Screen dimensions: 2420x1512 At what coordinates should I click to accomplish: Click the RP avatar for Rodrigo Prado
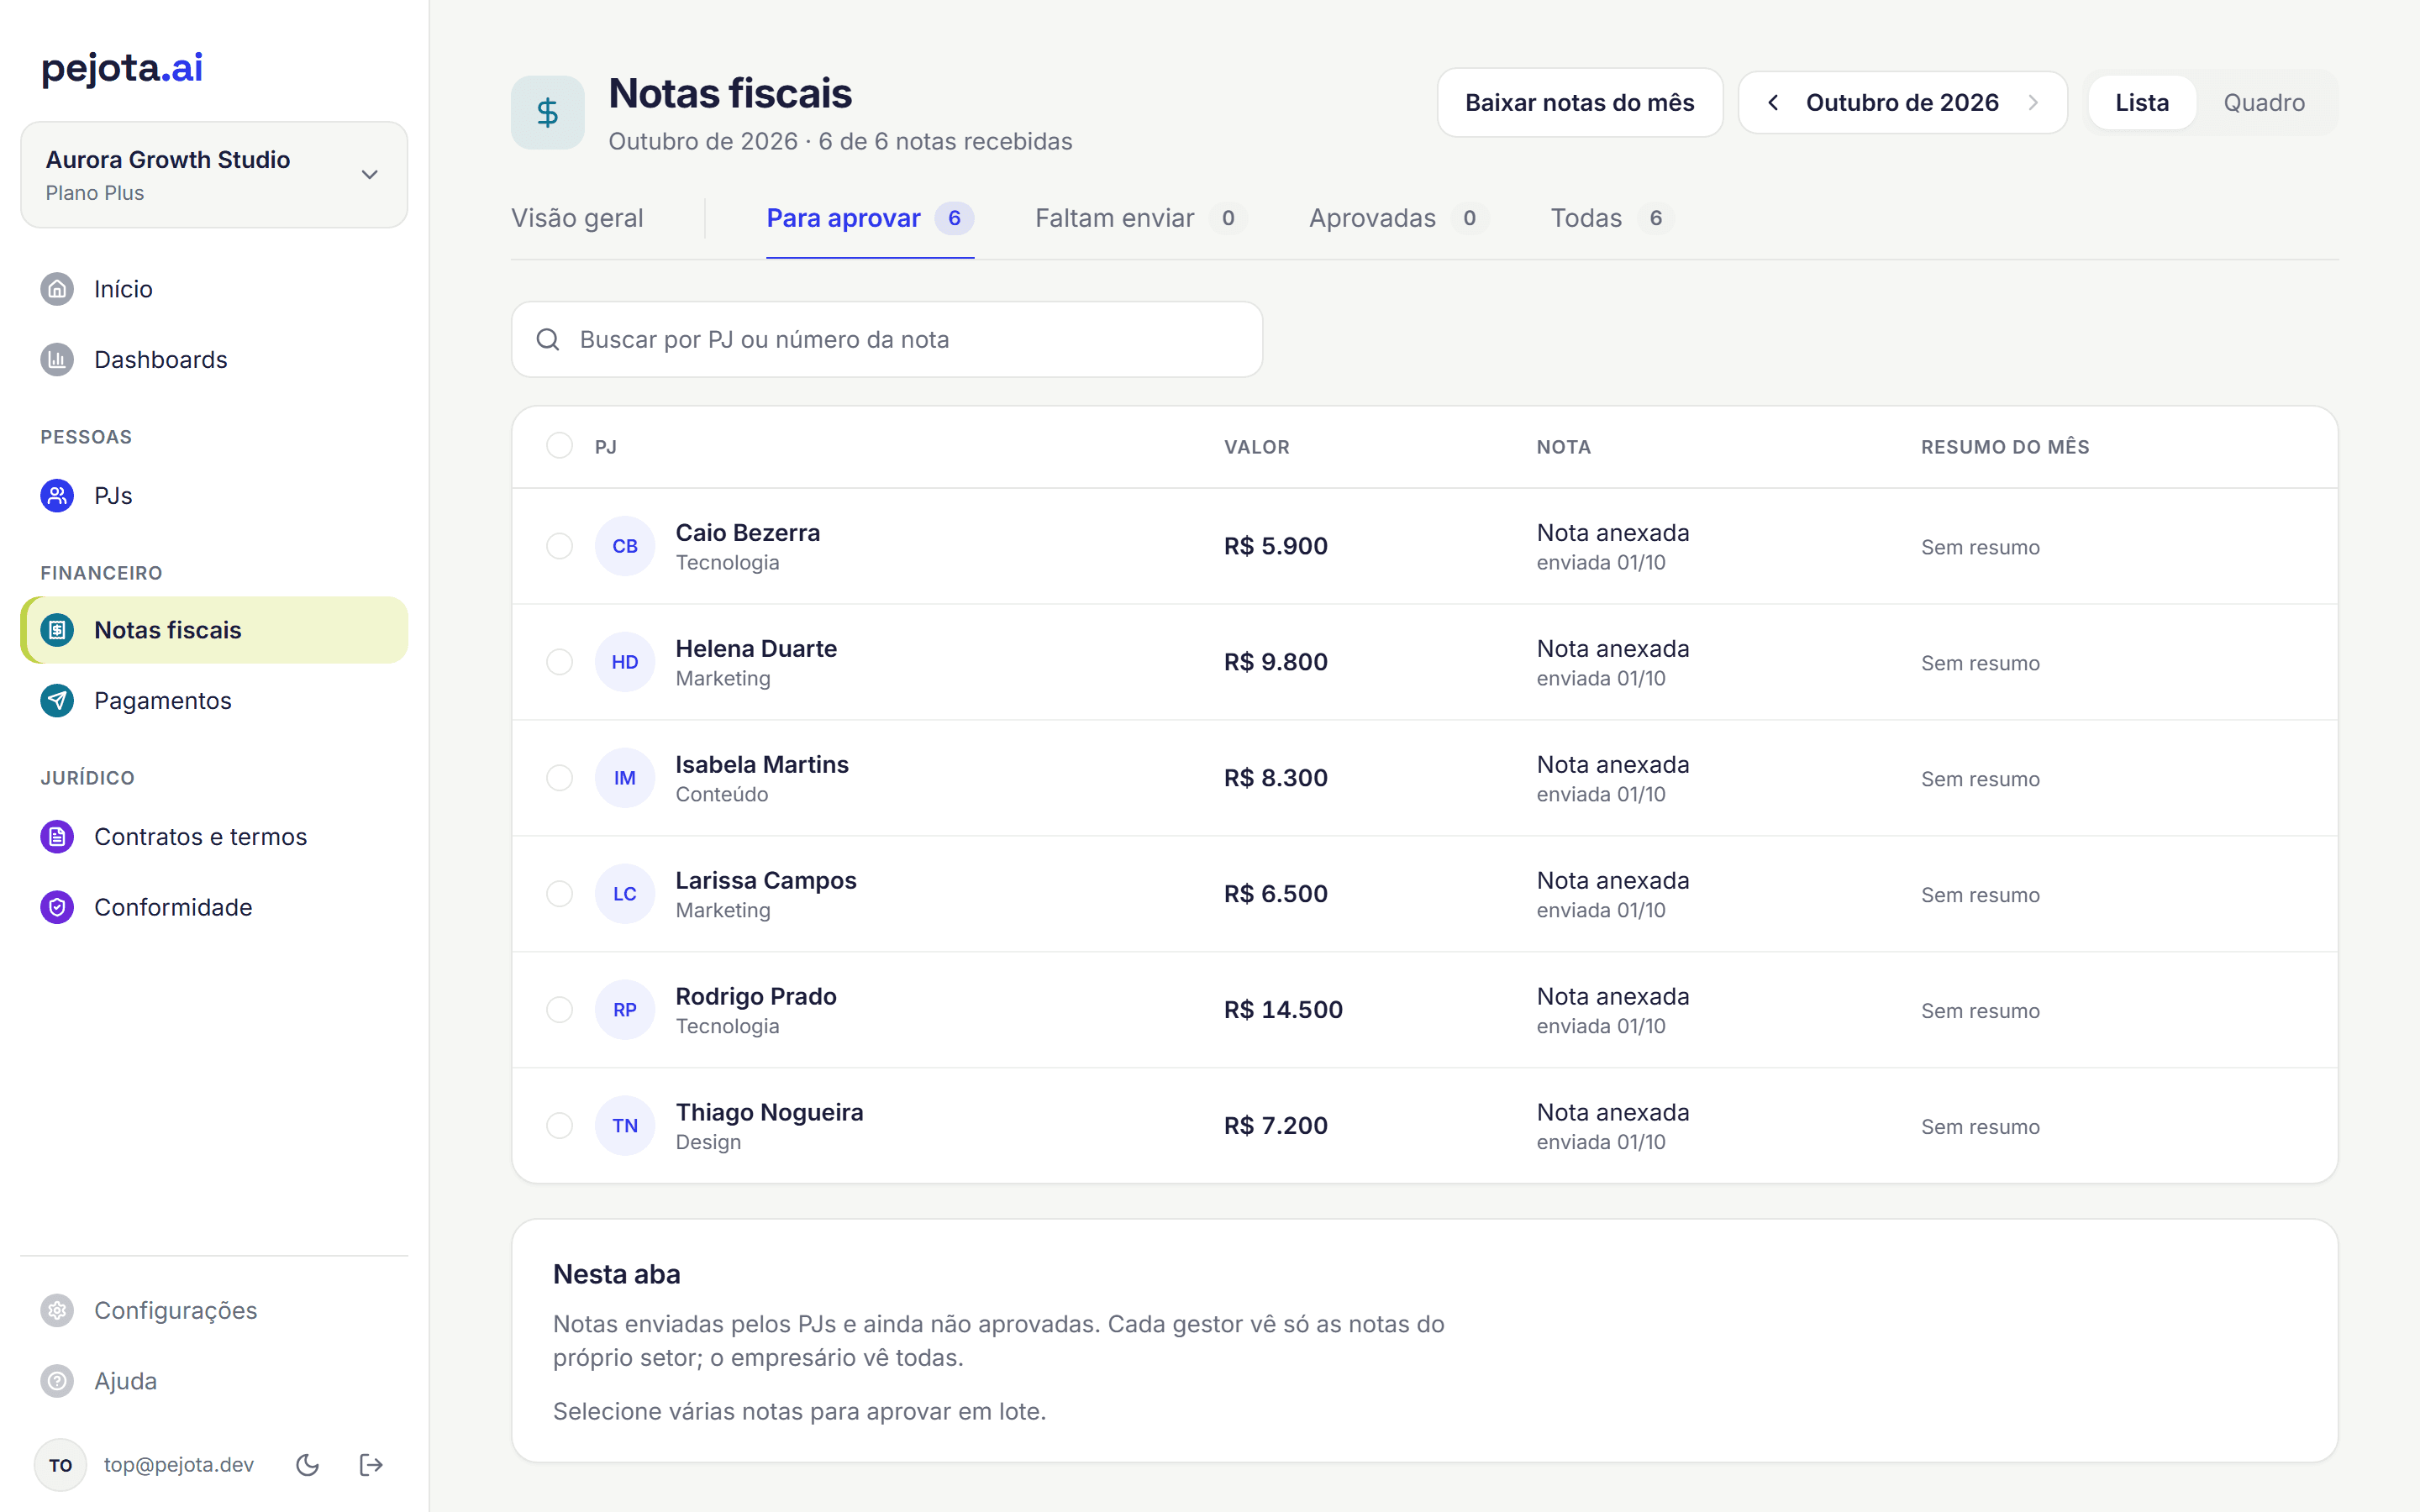pos(625,1010)
